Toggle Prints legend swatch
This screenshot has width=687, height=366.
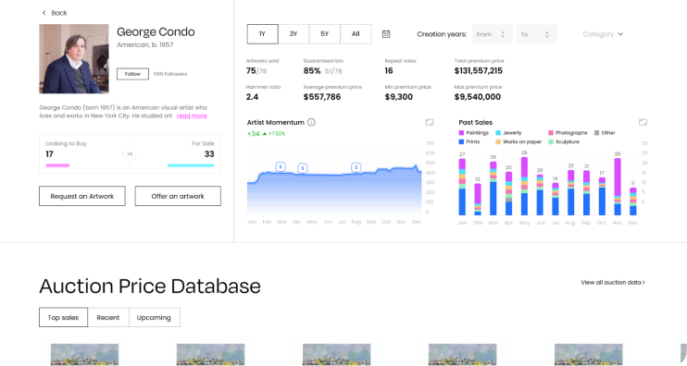[461, 142]
